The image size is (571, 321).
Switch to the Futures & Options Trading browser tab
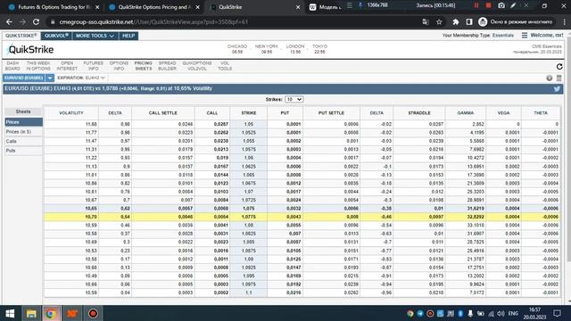(x=54, y=7)
